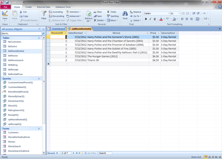This screenshot has height=159, width=222.
Task: Go to first record navigation button
Action: (57, 153)
